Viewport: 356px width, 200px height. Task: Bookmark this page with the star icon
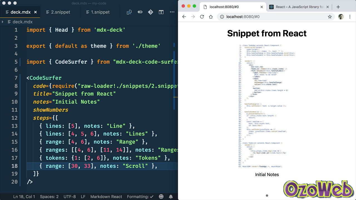coord(330,17)
